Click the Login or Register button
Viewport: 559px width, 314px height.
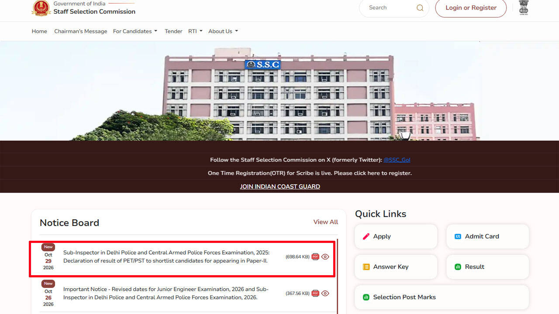471,8
